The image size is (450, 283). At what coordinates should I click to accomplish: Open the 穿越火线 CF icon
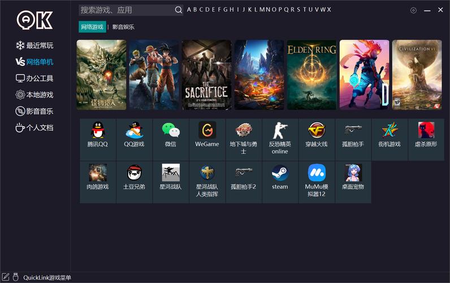point(317,130)
